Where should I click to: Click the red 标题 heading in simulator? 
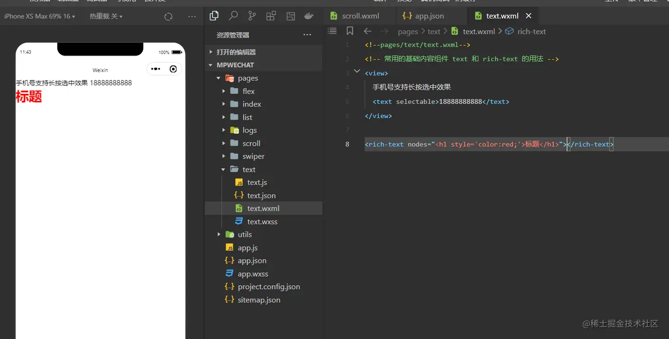[29, 97]
